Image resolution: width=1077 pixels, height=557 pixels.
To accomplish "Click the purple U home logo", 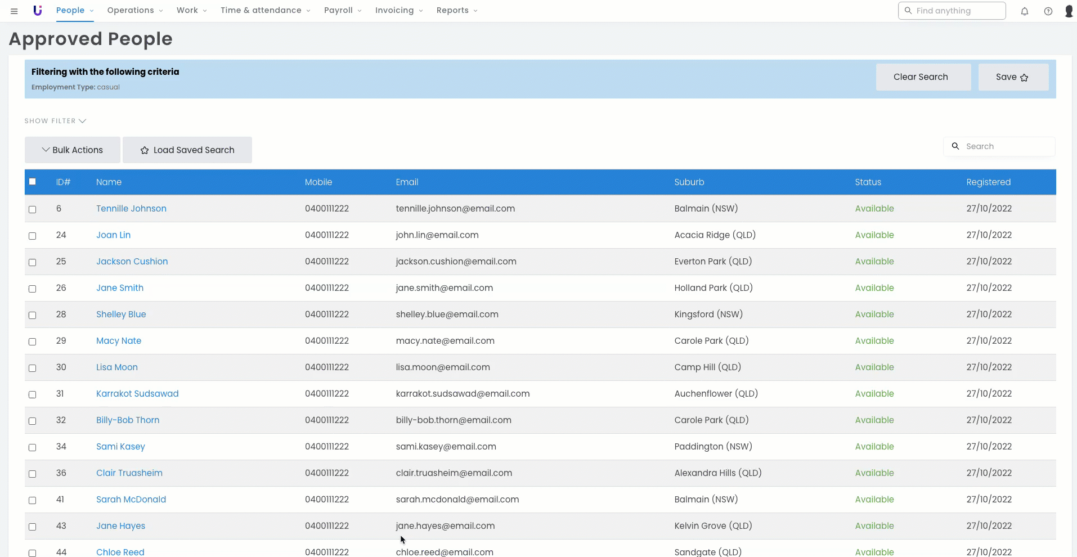I will coord(38,11).
